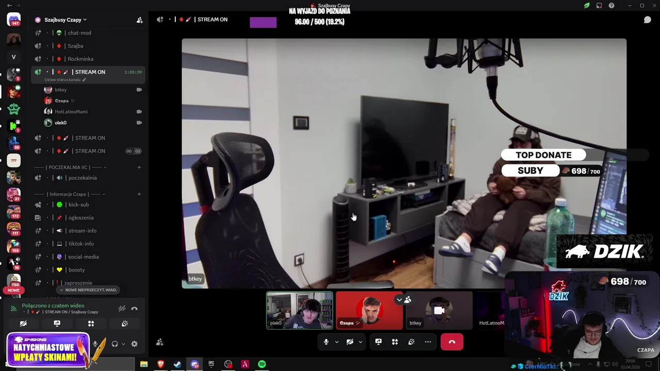Click Połączono z czatem wideo status
Screen dimensions: 660x371
point(53,306)
